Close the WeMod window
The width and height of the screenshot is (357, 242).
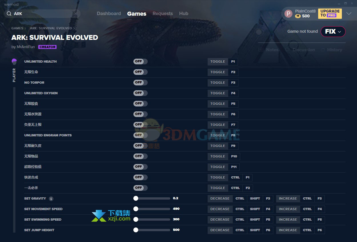352,3
